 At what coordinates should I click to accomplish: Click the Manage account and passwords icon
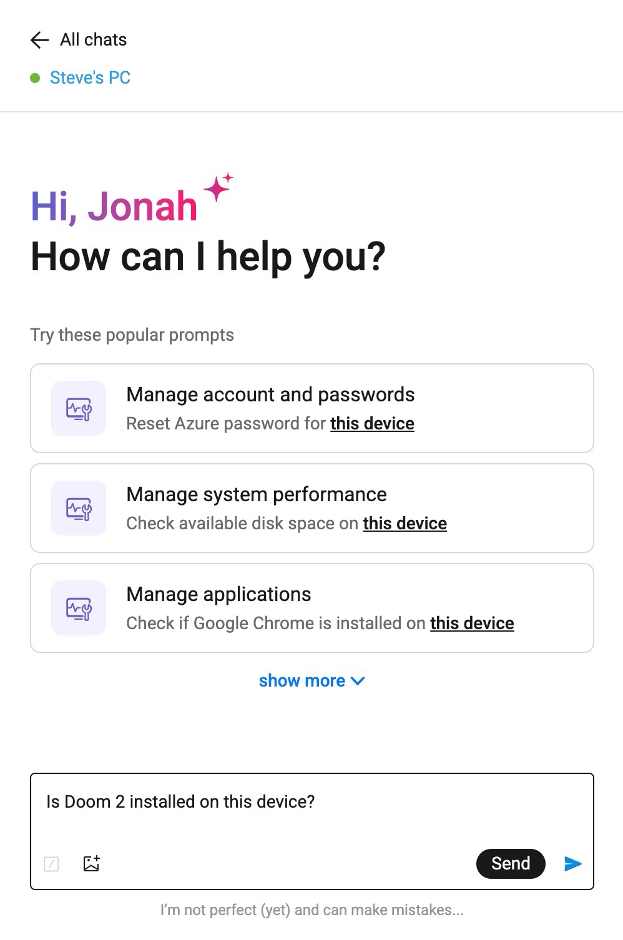point(79,409)
